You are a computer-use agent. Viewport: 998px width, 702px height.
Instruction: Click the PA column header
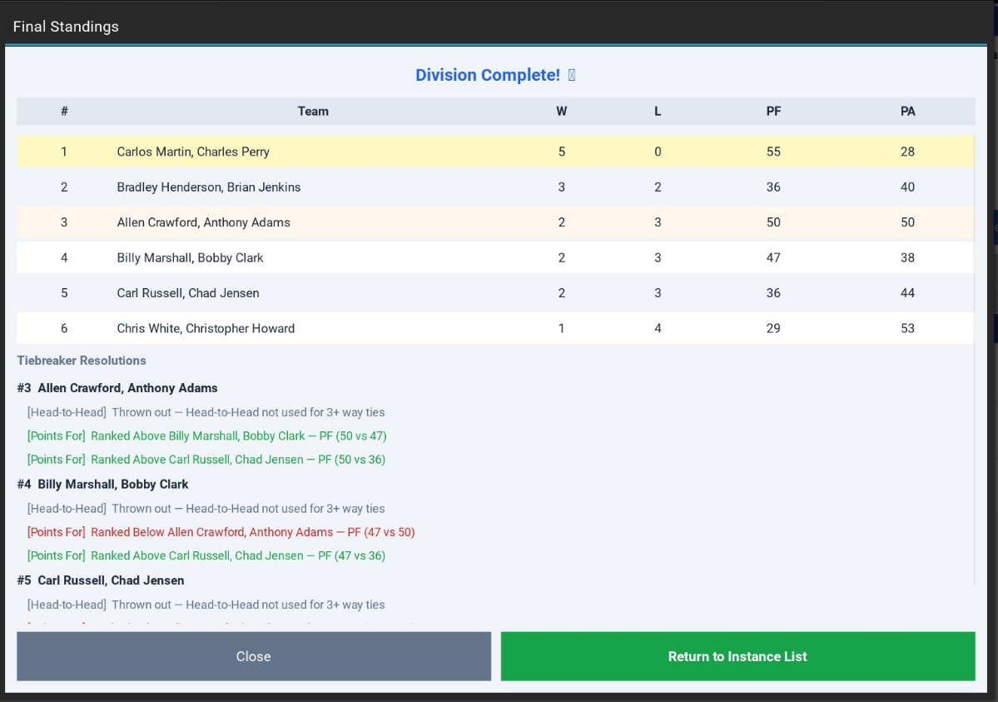pos(907,112)
